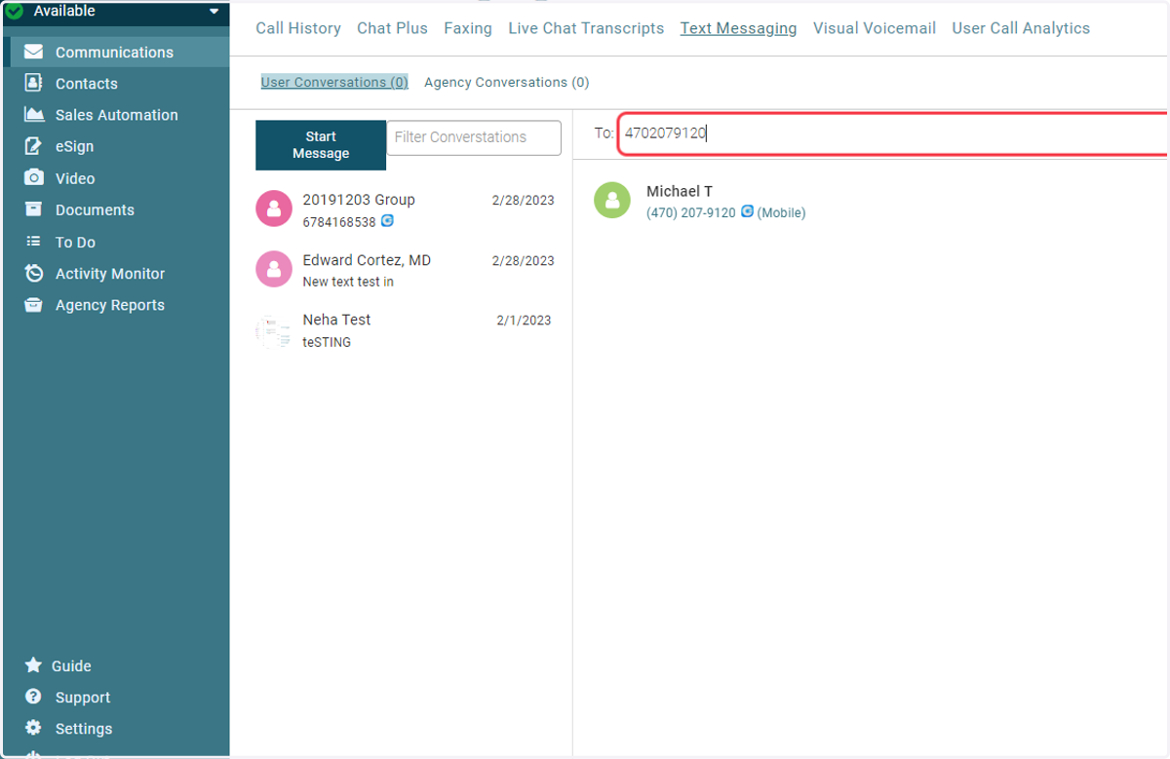
Task: Open the Support link
Action: coord(82,698)
